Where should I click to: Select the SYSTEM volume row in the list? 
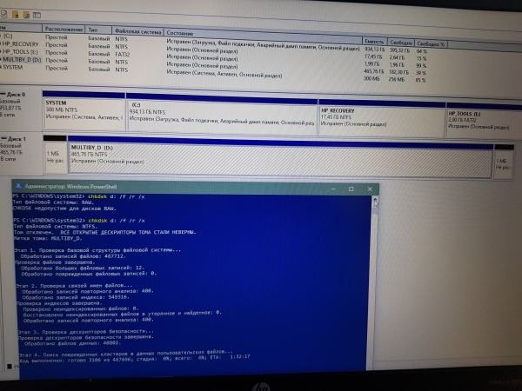(16, 66)
